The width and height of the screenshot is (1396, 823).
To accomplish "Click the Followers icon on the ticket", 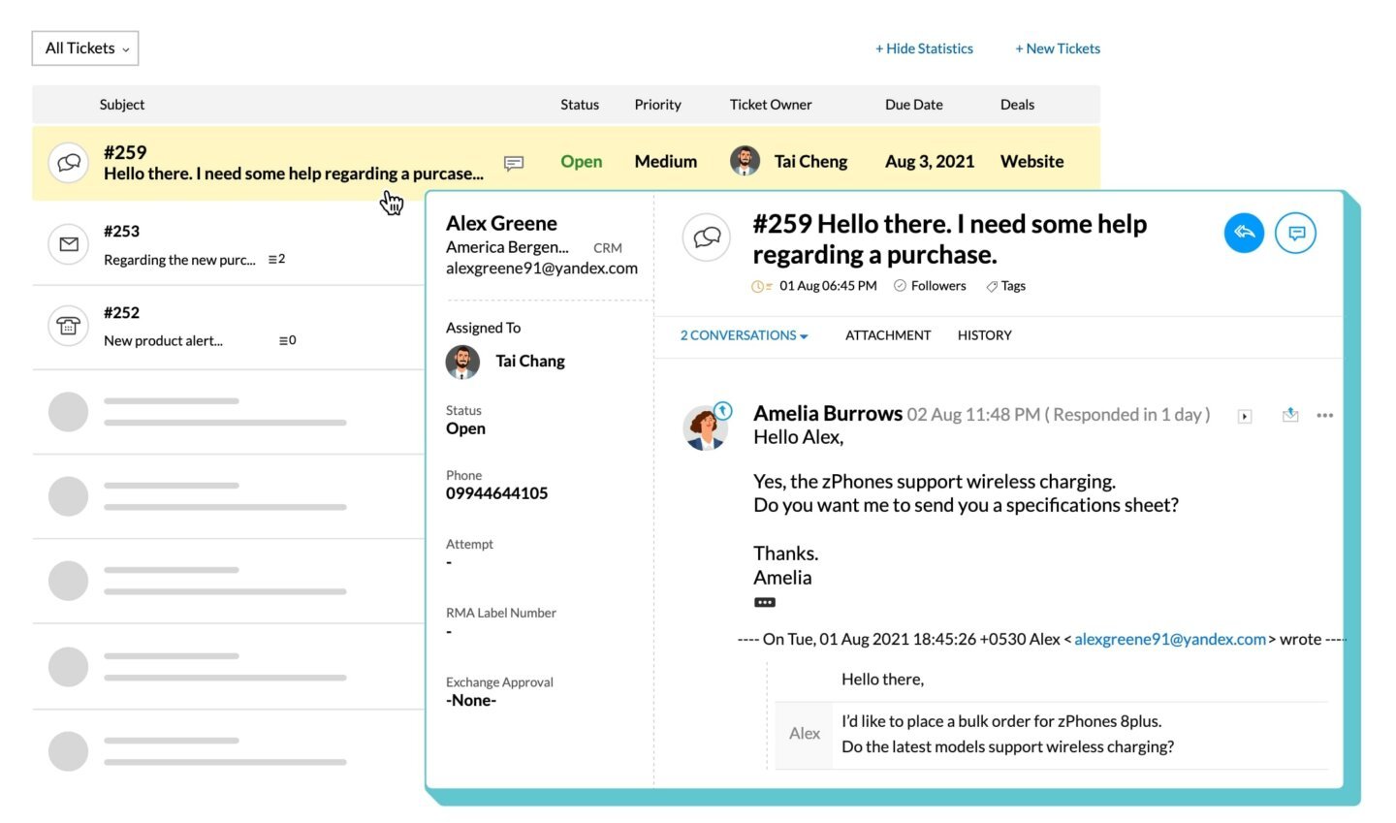I will (903, 285).
